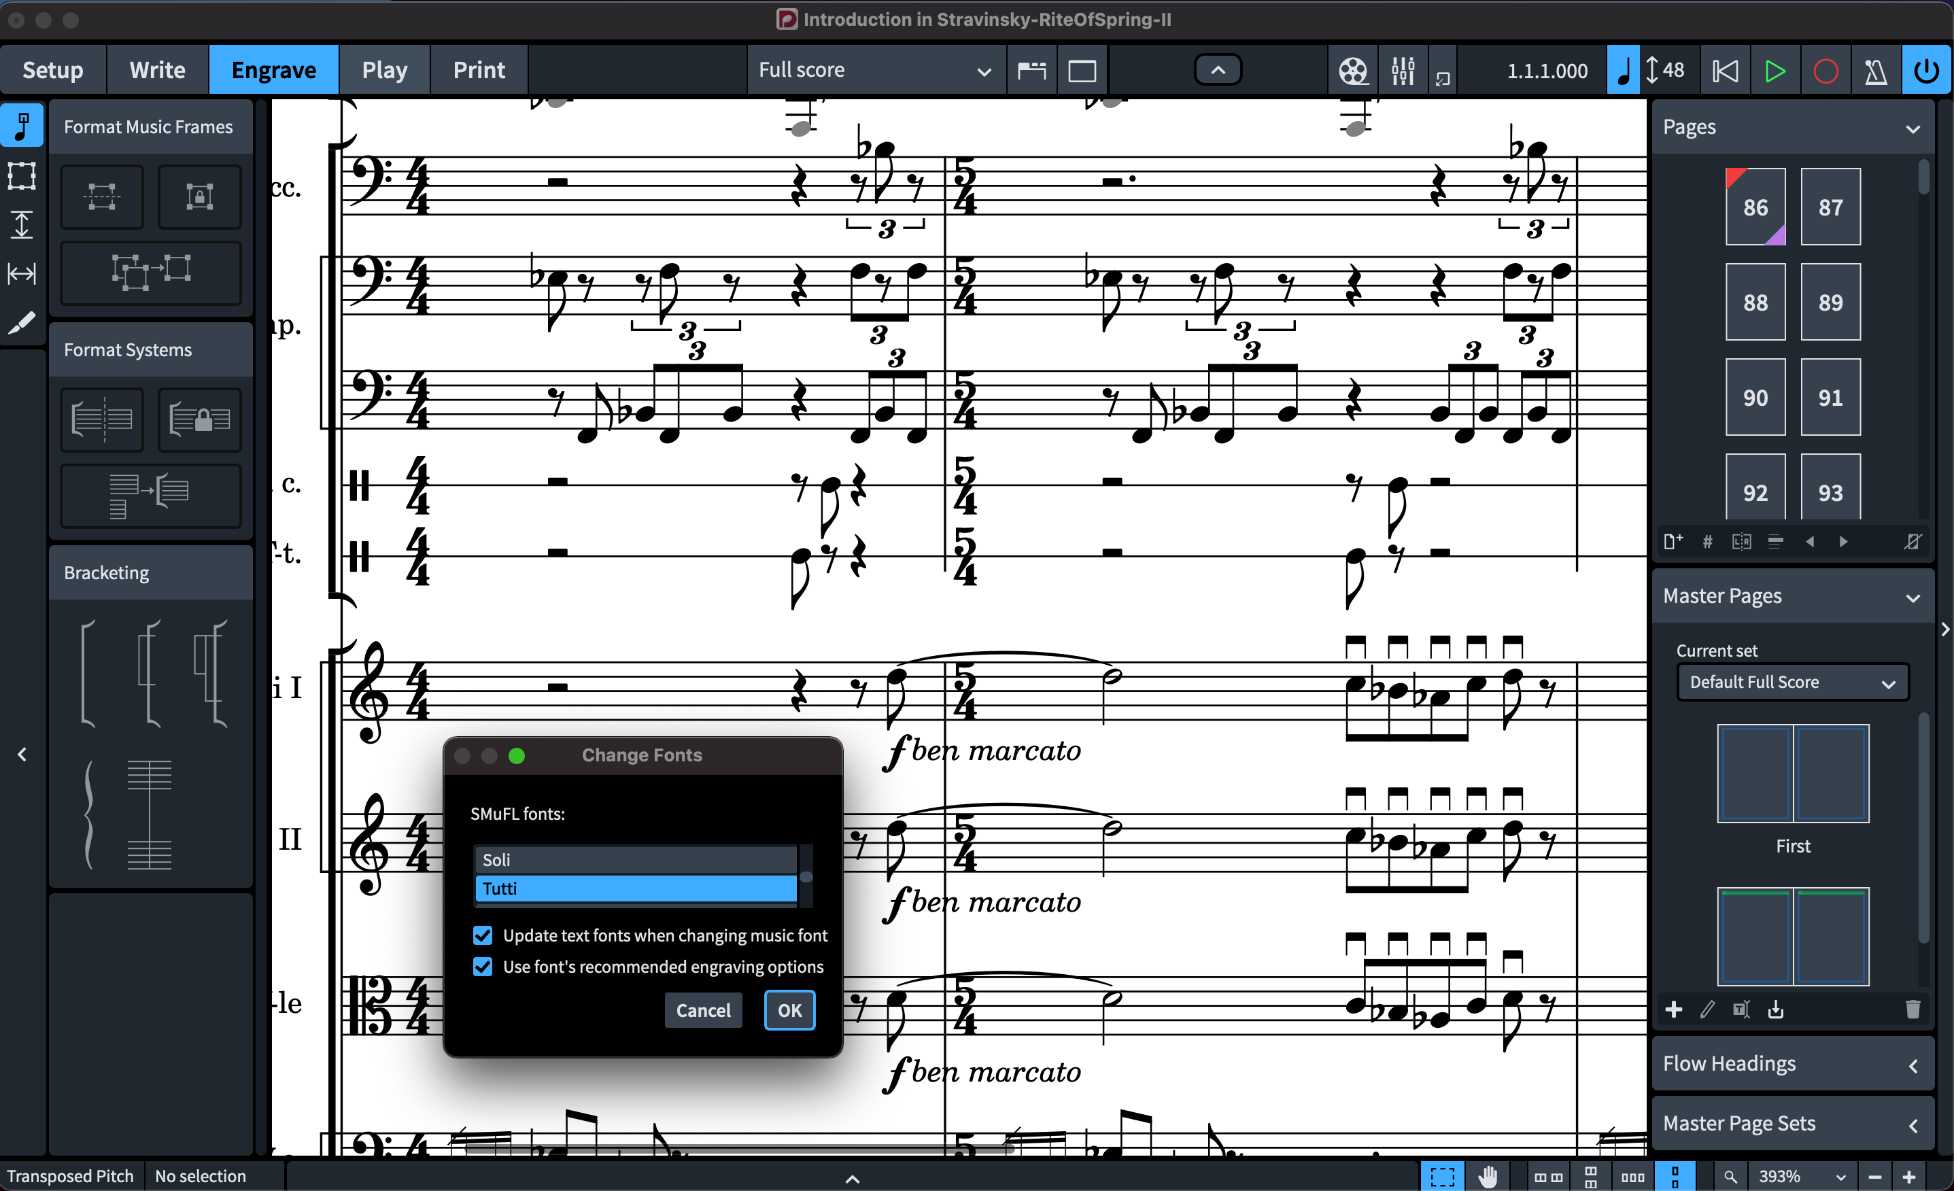The height and width of the screenshot is (1191, 1954).
Task: Open the Full score layout dropdown
Action: click(x=874, y=71)
